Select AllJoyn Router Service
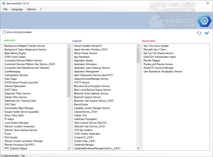The height and width of the screenshot is (157, 213). tap(86, 53)
